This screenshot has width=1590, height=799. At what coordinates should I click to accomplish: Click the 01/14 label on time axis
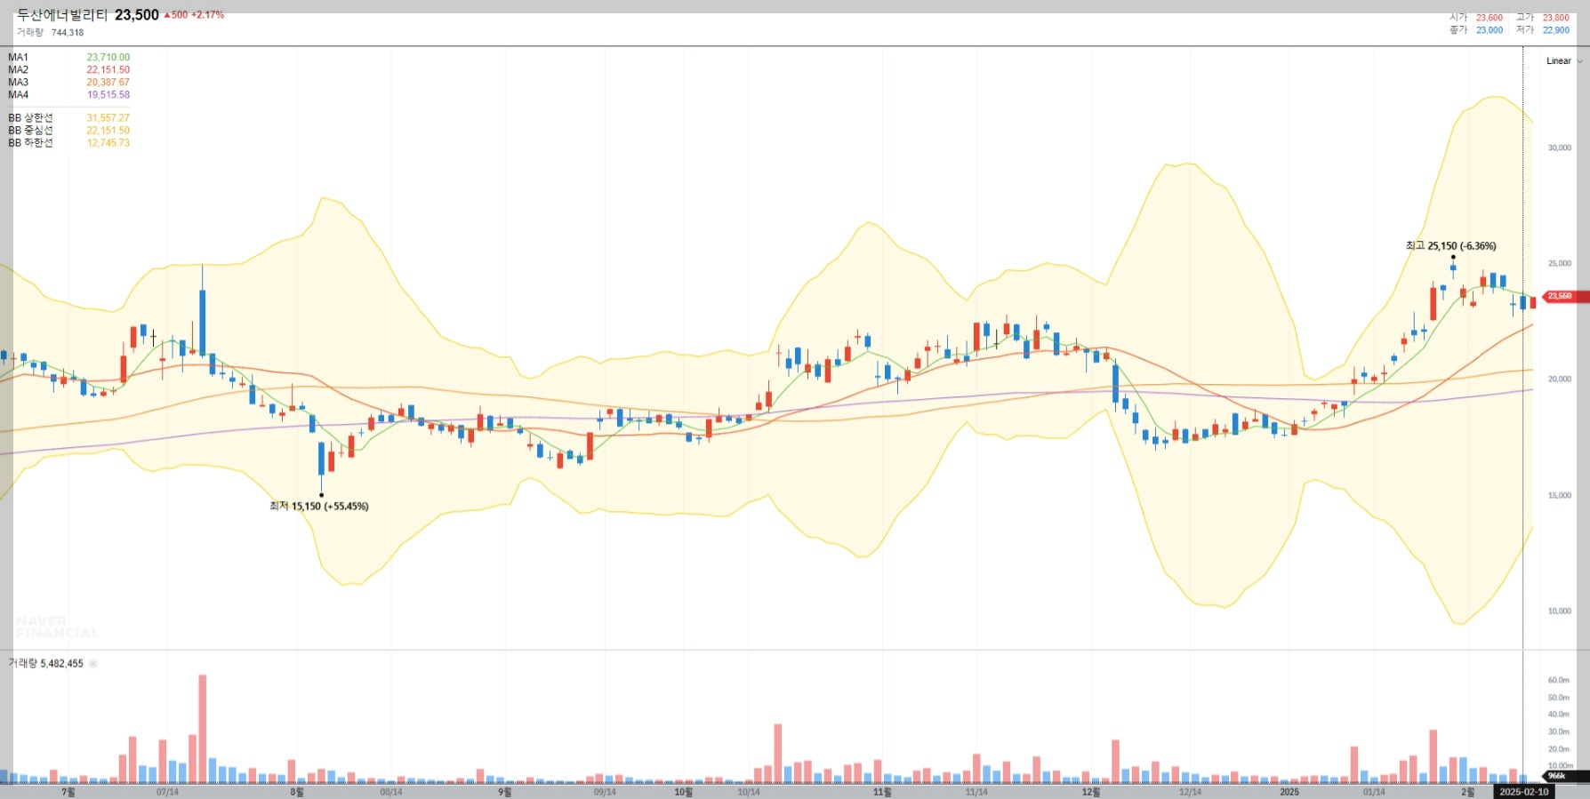coord(1374,792)
